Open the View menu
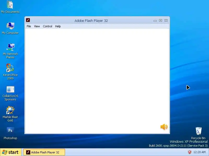The image size is (209, 156). pos(37,26)
